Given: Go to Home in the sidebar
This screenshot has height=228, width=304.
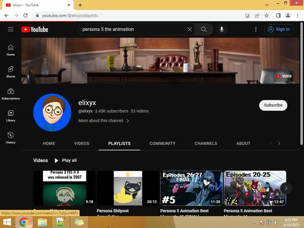Looking at the screenshot, I should click(11, 50).
